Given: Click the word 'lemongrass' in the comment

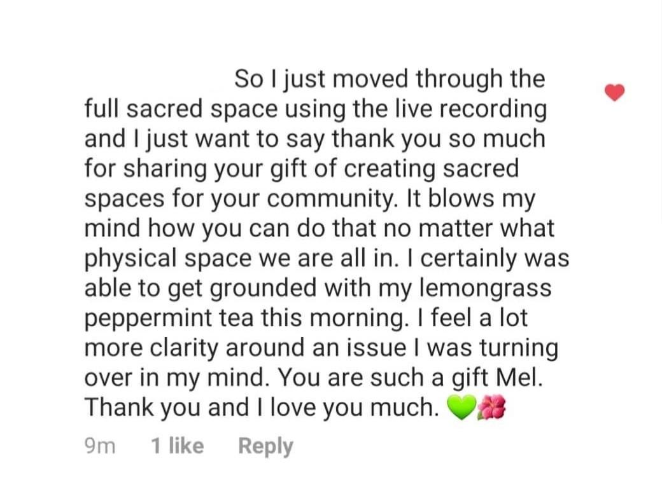Looking at the screenshot, I should [x=486, y=288].
